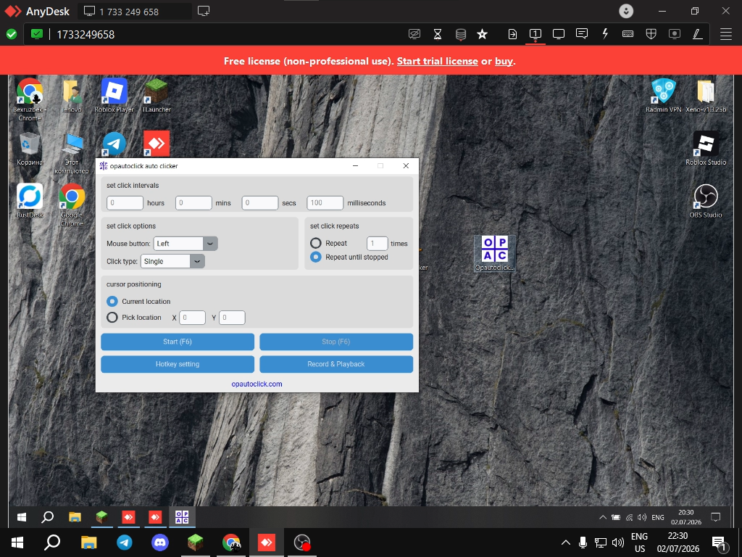Click the Start (F6) button
Viewport: 742px width, 557px height.
pos(178,342)
